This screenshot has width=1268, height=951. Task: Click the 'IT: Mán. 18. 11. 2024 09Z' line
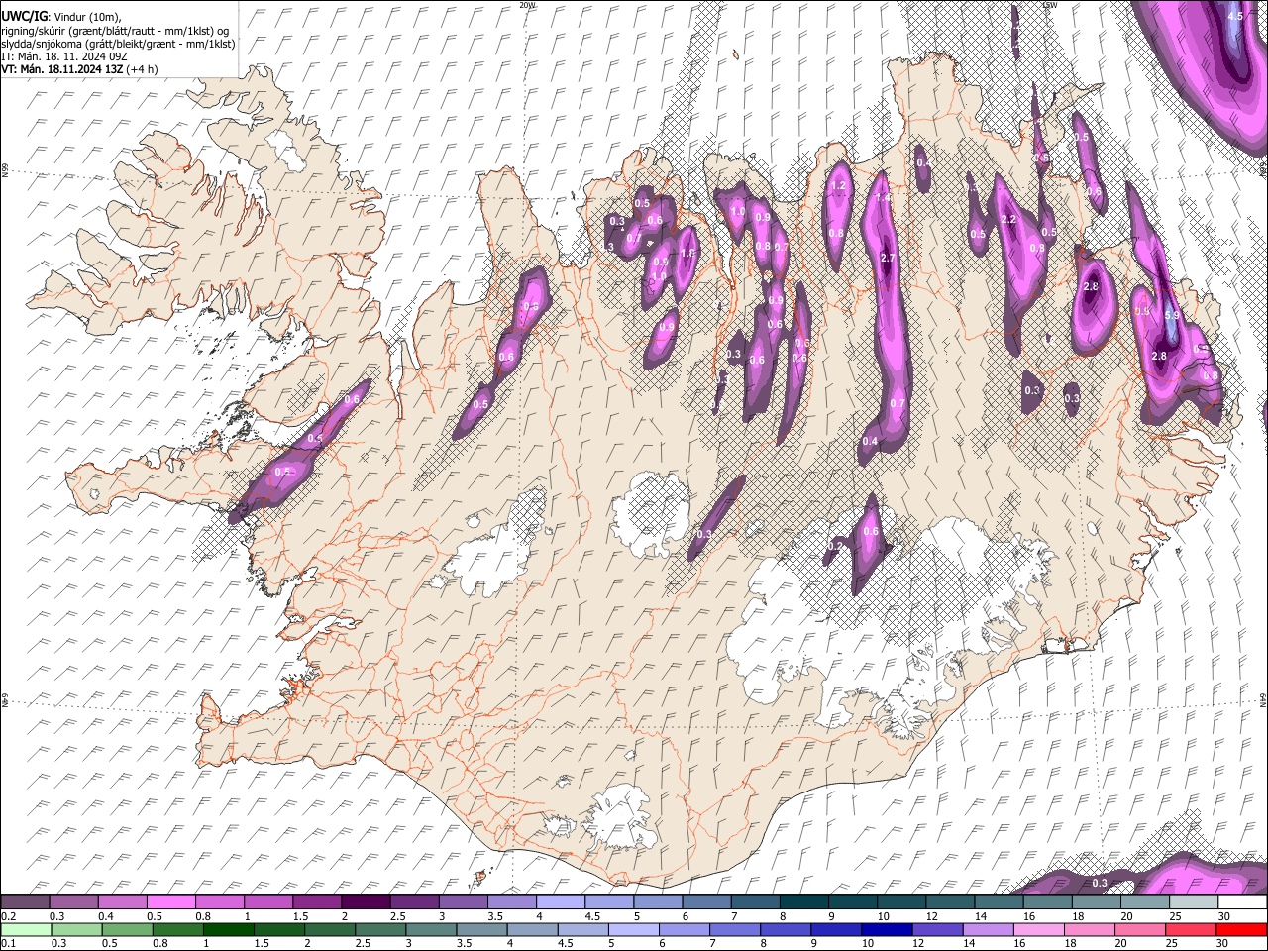pos(63,56)
